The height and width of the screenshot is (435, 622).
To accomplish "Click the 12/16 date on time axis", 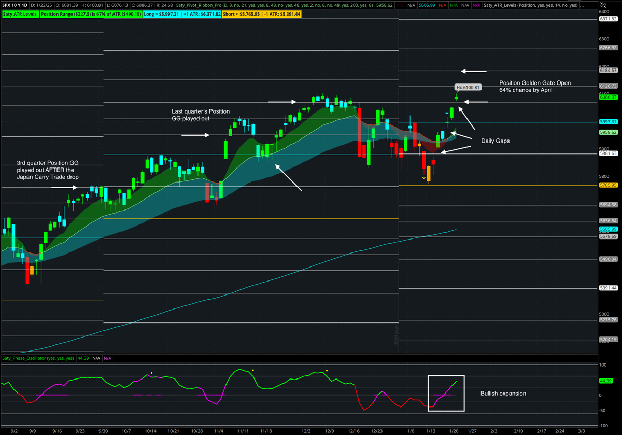I will pos(354,431).
